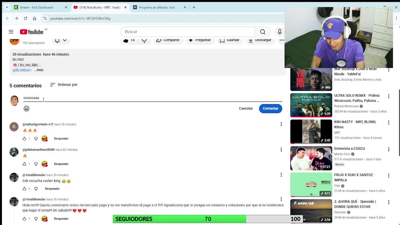This screenshot has height=225, width=400.
Task: Open options menu for @nahuelgorrindo-v1f comment
Action: tap(281, 124)
